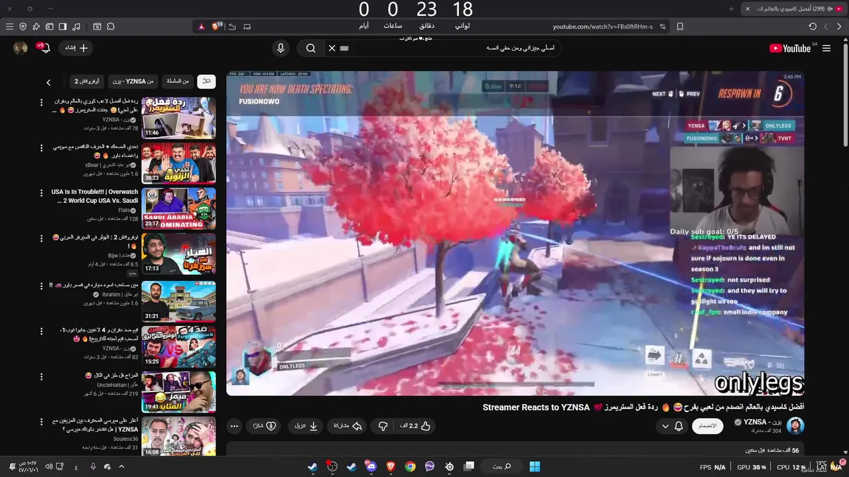Open Souless36 video thumbnail 16:08
This screenshot has height=477, width=849.
point(178,437)
